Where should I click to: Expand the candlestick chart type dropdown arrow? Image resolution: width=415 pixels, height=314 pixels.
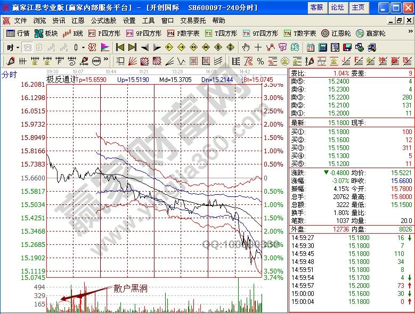click(83, 47)
